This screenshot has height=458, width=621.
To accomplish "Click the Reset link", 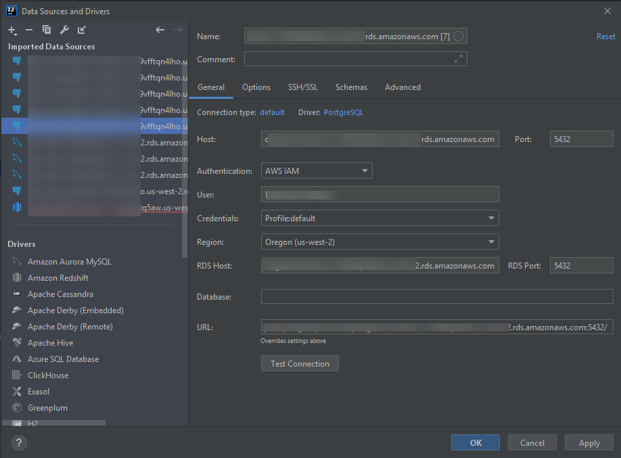I will (605, 36).
